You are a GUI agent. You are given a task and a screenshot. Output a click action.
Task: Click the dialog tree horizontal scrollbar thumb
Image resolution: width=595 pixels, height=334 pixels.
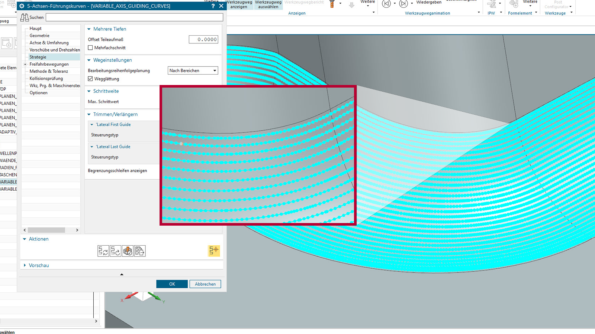tap(46, 230)
